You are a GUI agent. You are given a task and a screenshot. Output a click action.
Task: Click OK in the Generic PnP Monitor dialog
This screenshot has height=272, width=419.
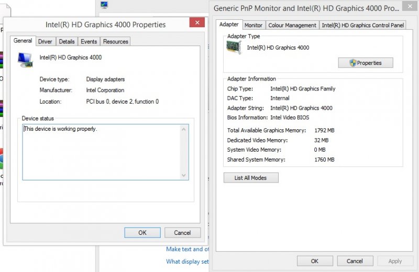[315, 261]
